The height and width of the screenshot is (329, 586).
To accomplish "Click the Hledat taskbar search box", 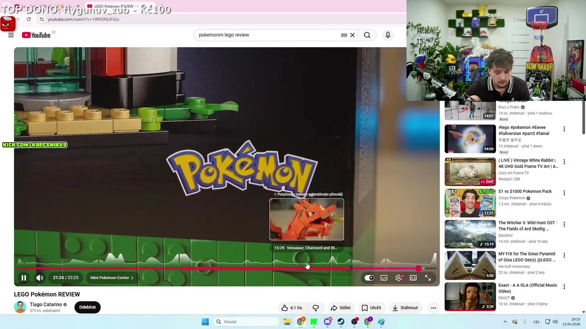I will tap(247, 322).
